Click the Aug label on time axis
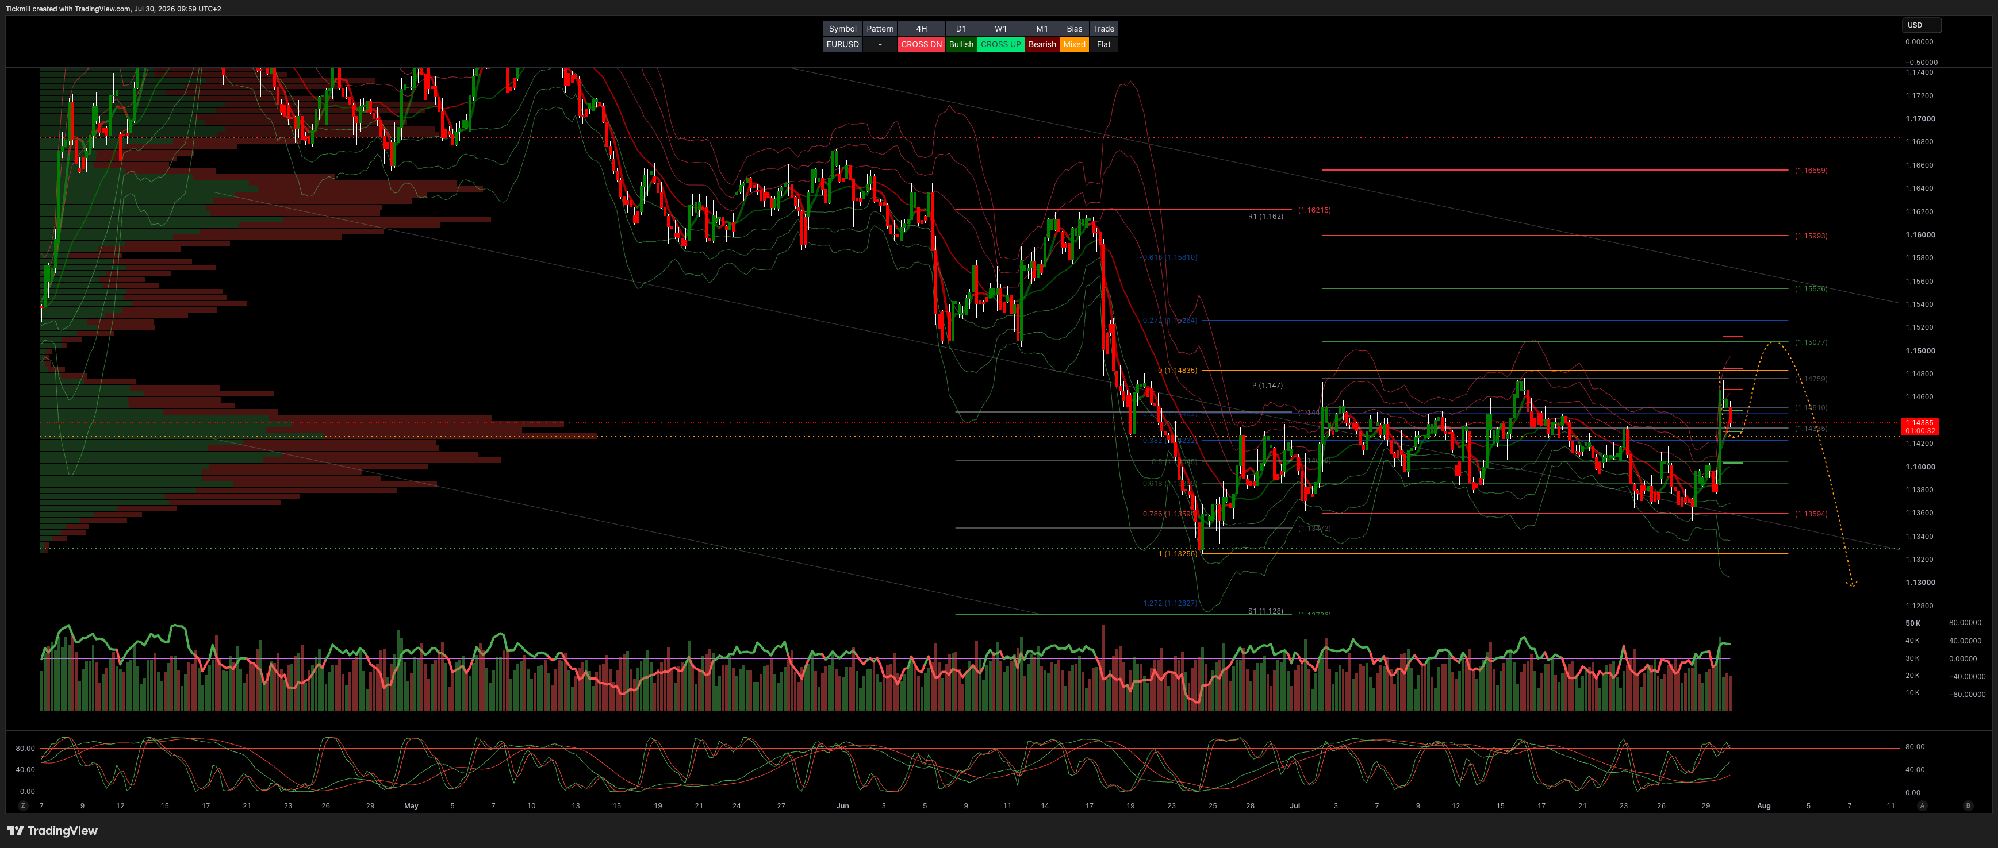The height and width of the screenshot is (848, 1998). 1764,805
